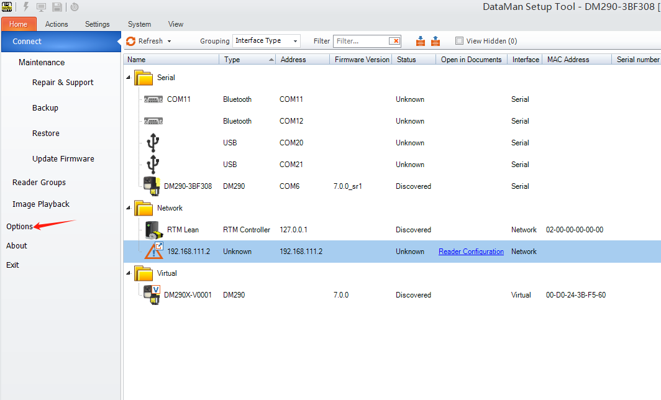The image size is (661, 400).
Task: Click the DM290X-V0001 virtual reader icon
Action: tap(152, 294)
